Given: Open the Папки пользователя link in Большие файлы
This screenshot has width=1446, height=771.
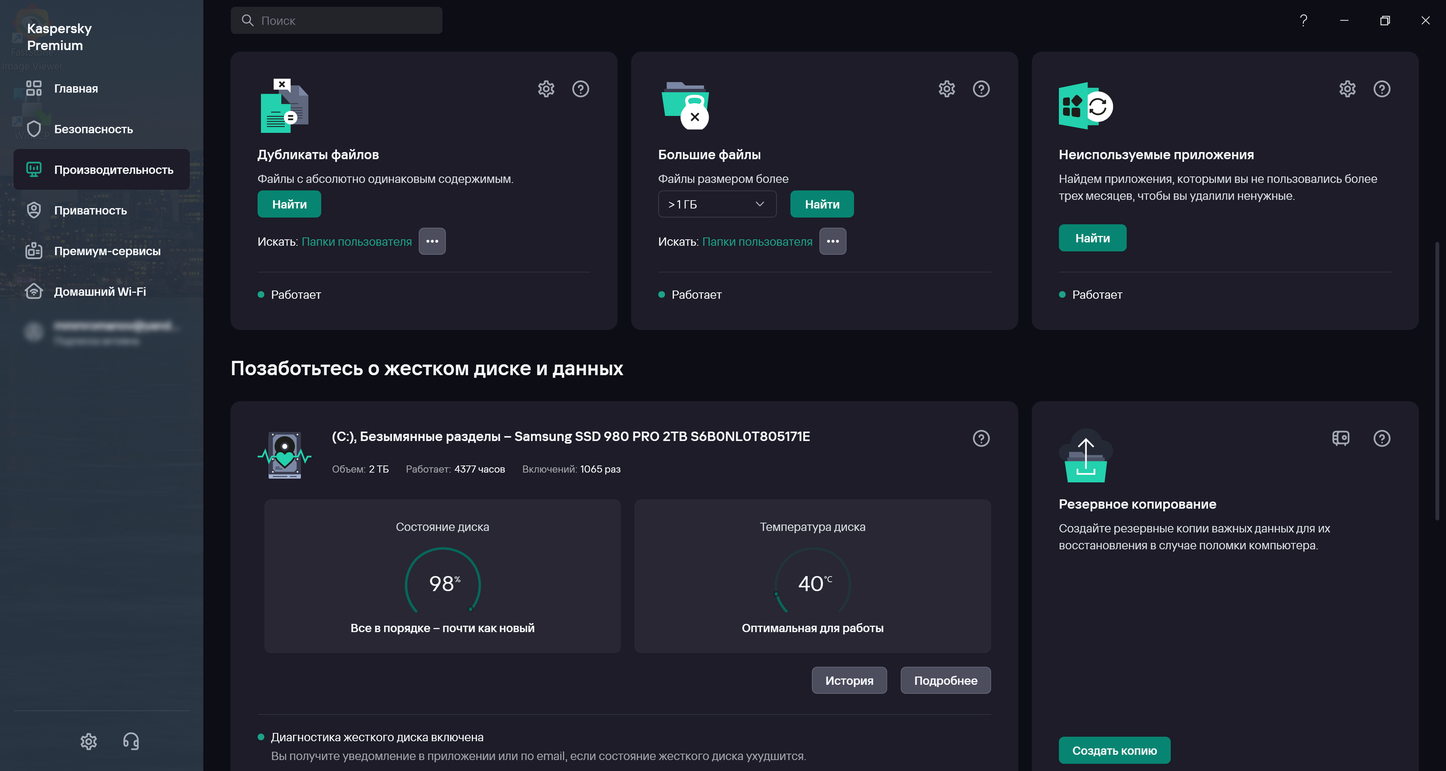Looking at the screenshot, I should 757,242.
